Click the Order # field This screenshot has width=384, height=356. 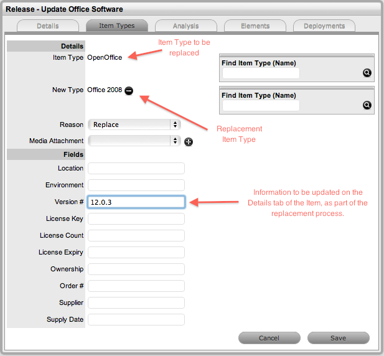click(136, 286)
